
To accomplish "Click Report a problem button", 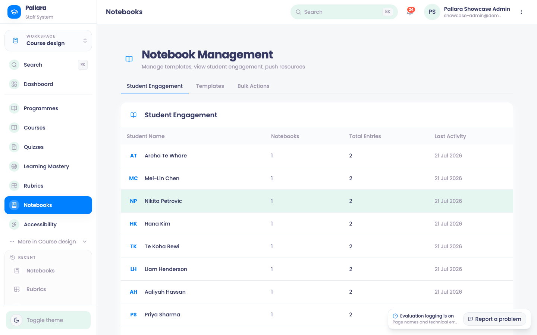I will coord(494,319).
